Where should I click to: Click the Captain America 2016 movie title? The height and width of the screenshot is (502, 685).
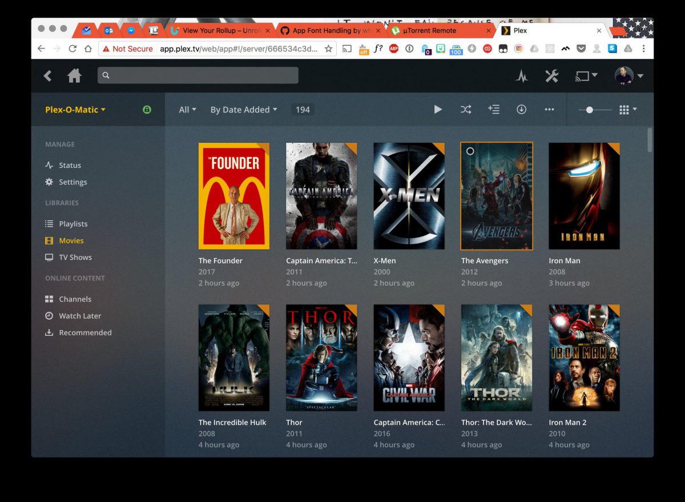coord(409,423)
